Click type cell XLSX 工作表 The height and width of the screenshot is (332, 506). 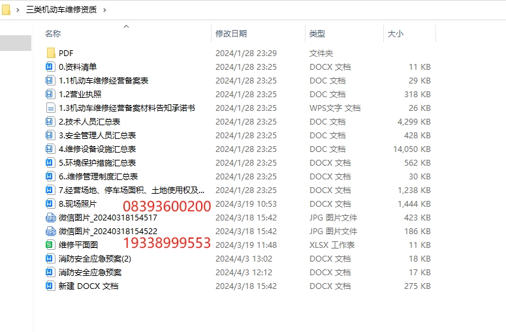point(332,245)
